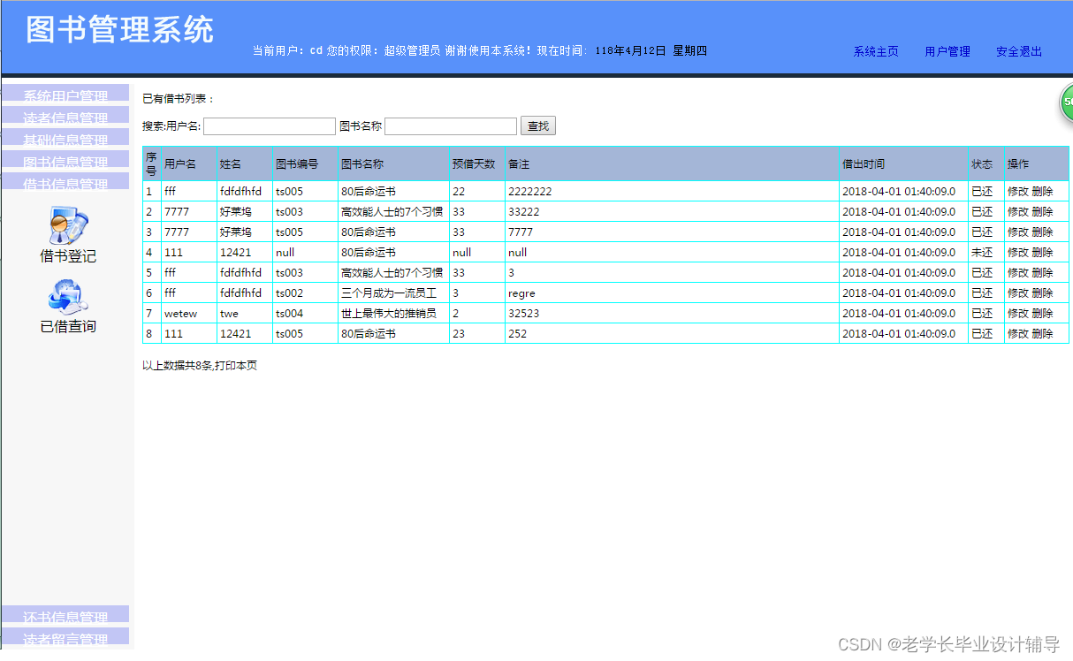Click 安全退出 to log out
Image resolution: width=1073 pixels, height=661 pixels.
pyautogui.click(x=1017, y=51)
